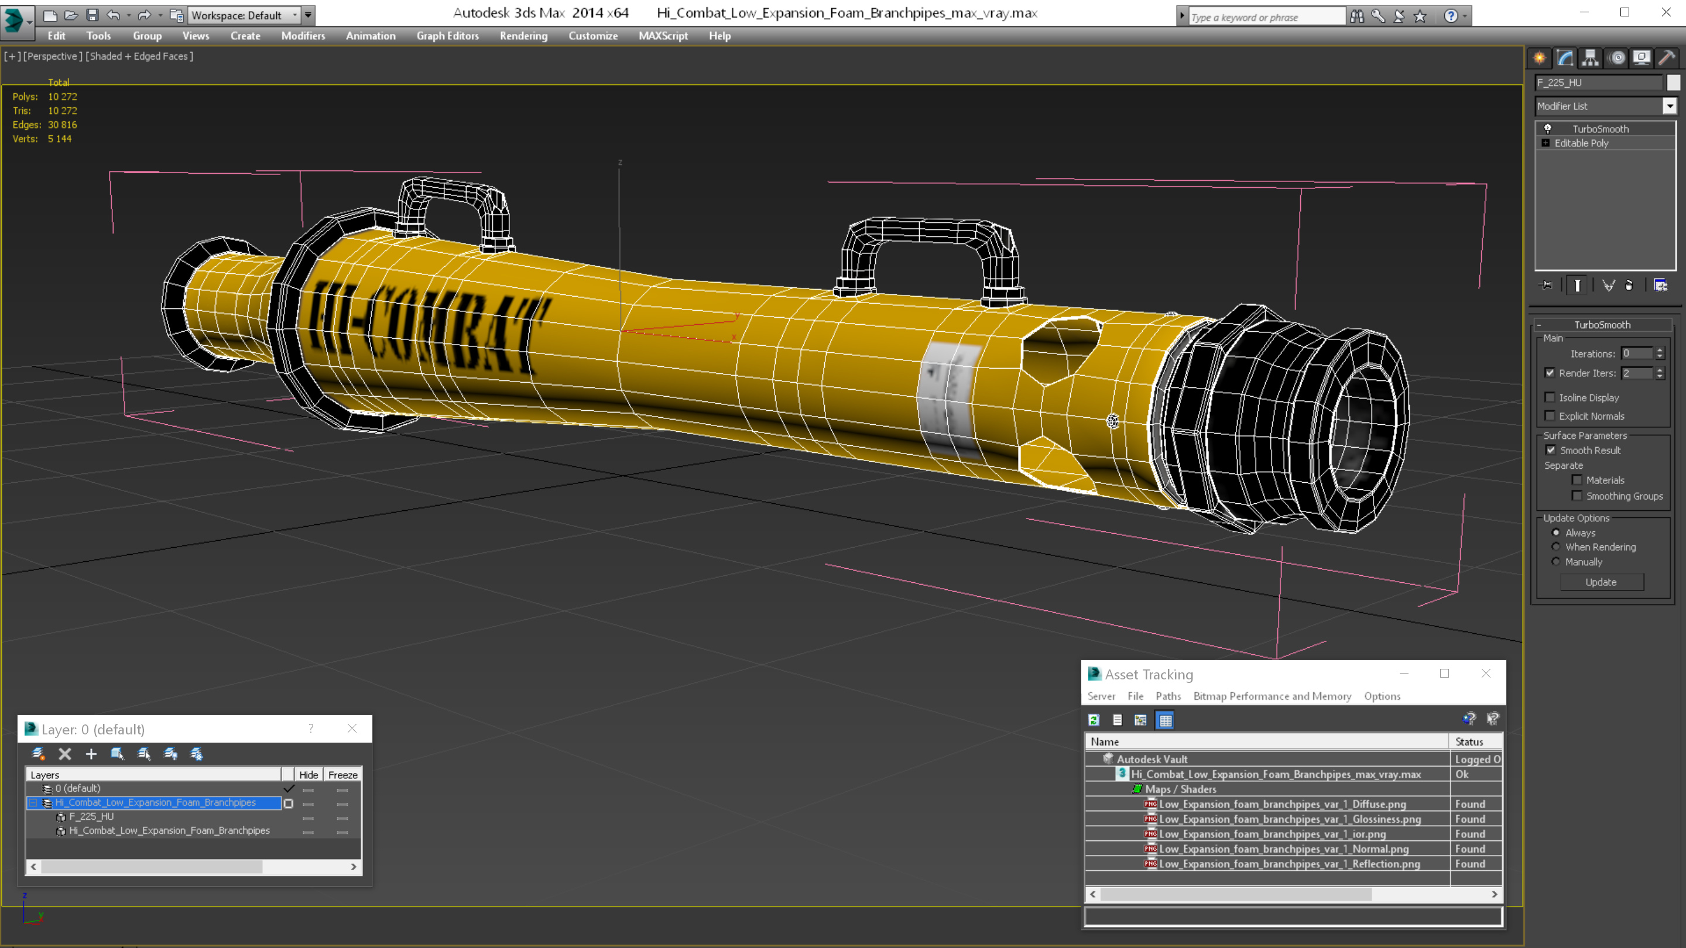
Task: Click the Save File toolbar icon
Action: pos(92,15)
